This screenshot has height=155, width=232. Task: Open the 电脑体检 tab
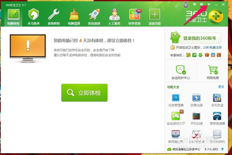[x=13, y=17]
